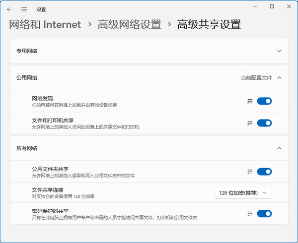Go to 网络和 Internet breadcrumb
This screenshot has height=243, width=298.
tap(45, 24)
